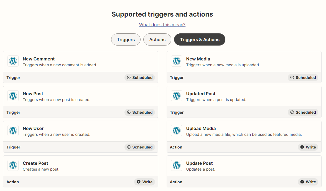Click 'Triggers when a post is updated.' text
The width and height of the screenshot is (326, 191).
coord(216,100)
